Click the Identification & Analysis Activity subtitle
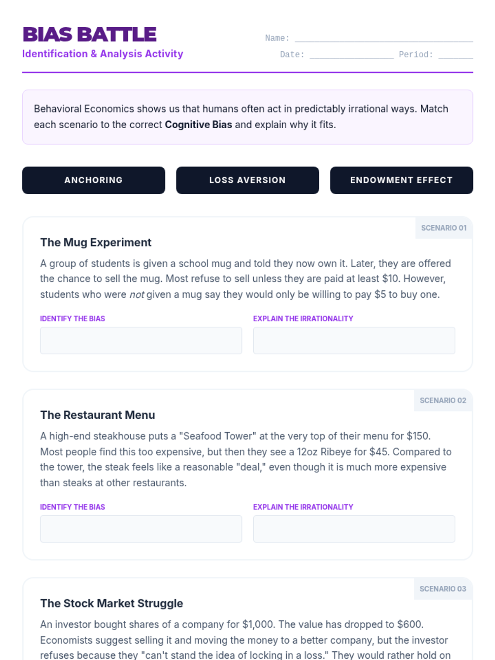495x660 pixels. (x=103, y=54)
